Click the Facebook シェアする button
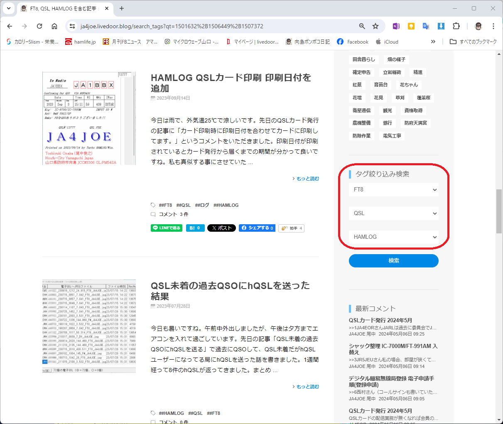Screen dimensions: 503x424 click(257, 228)
